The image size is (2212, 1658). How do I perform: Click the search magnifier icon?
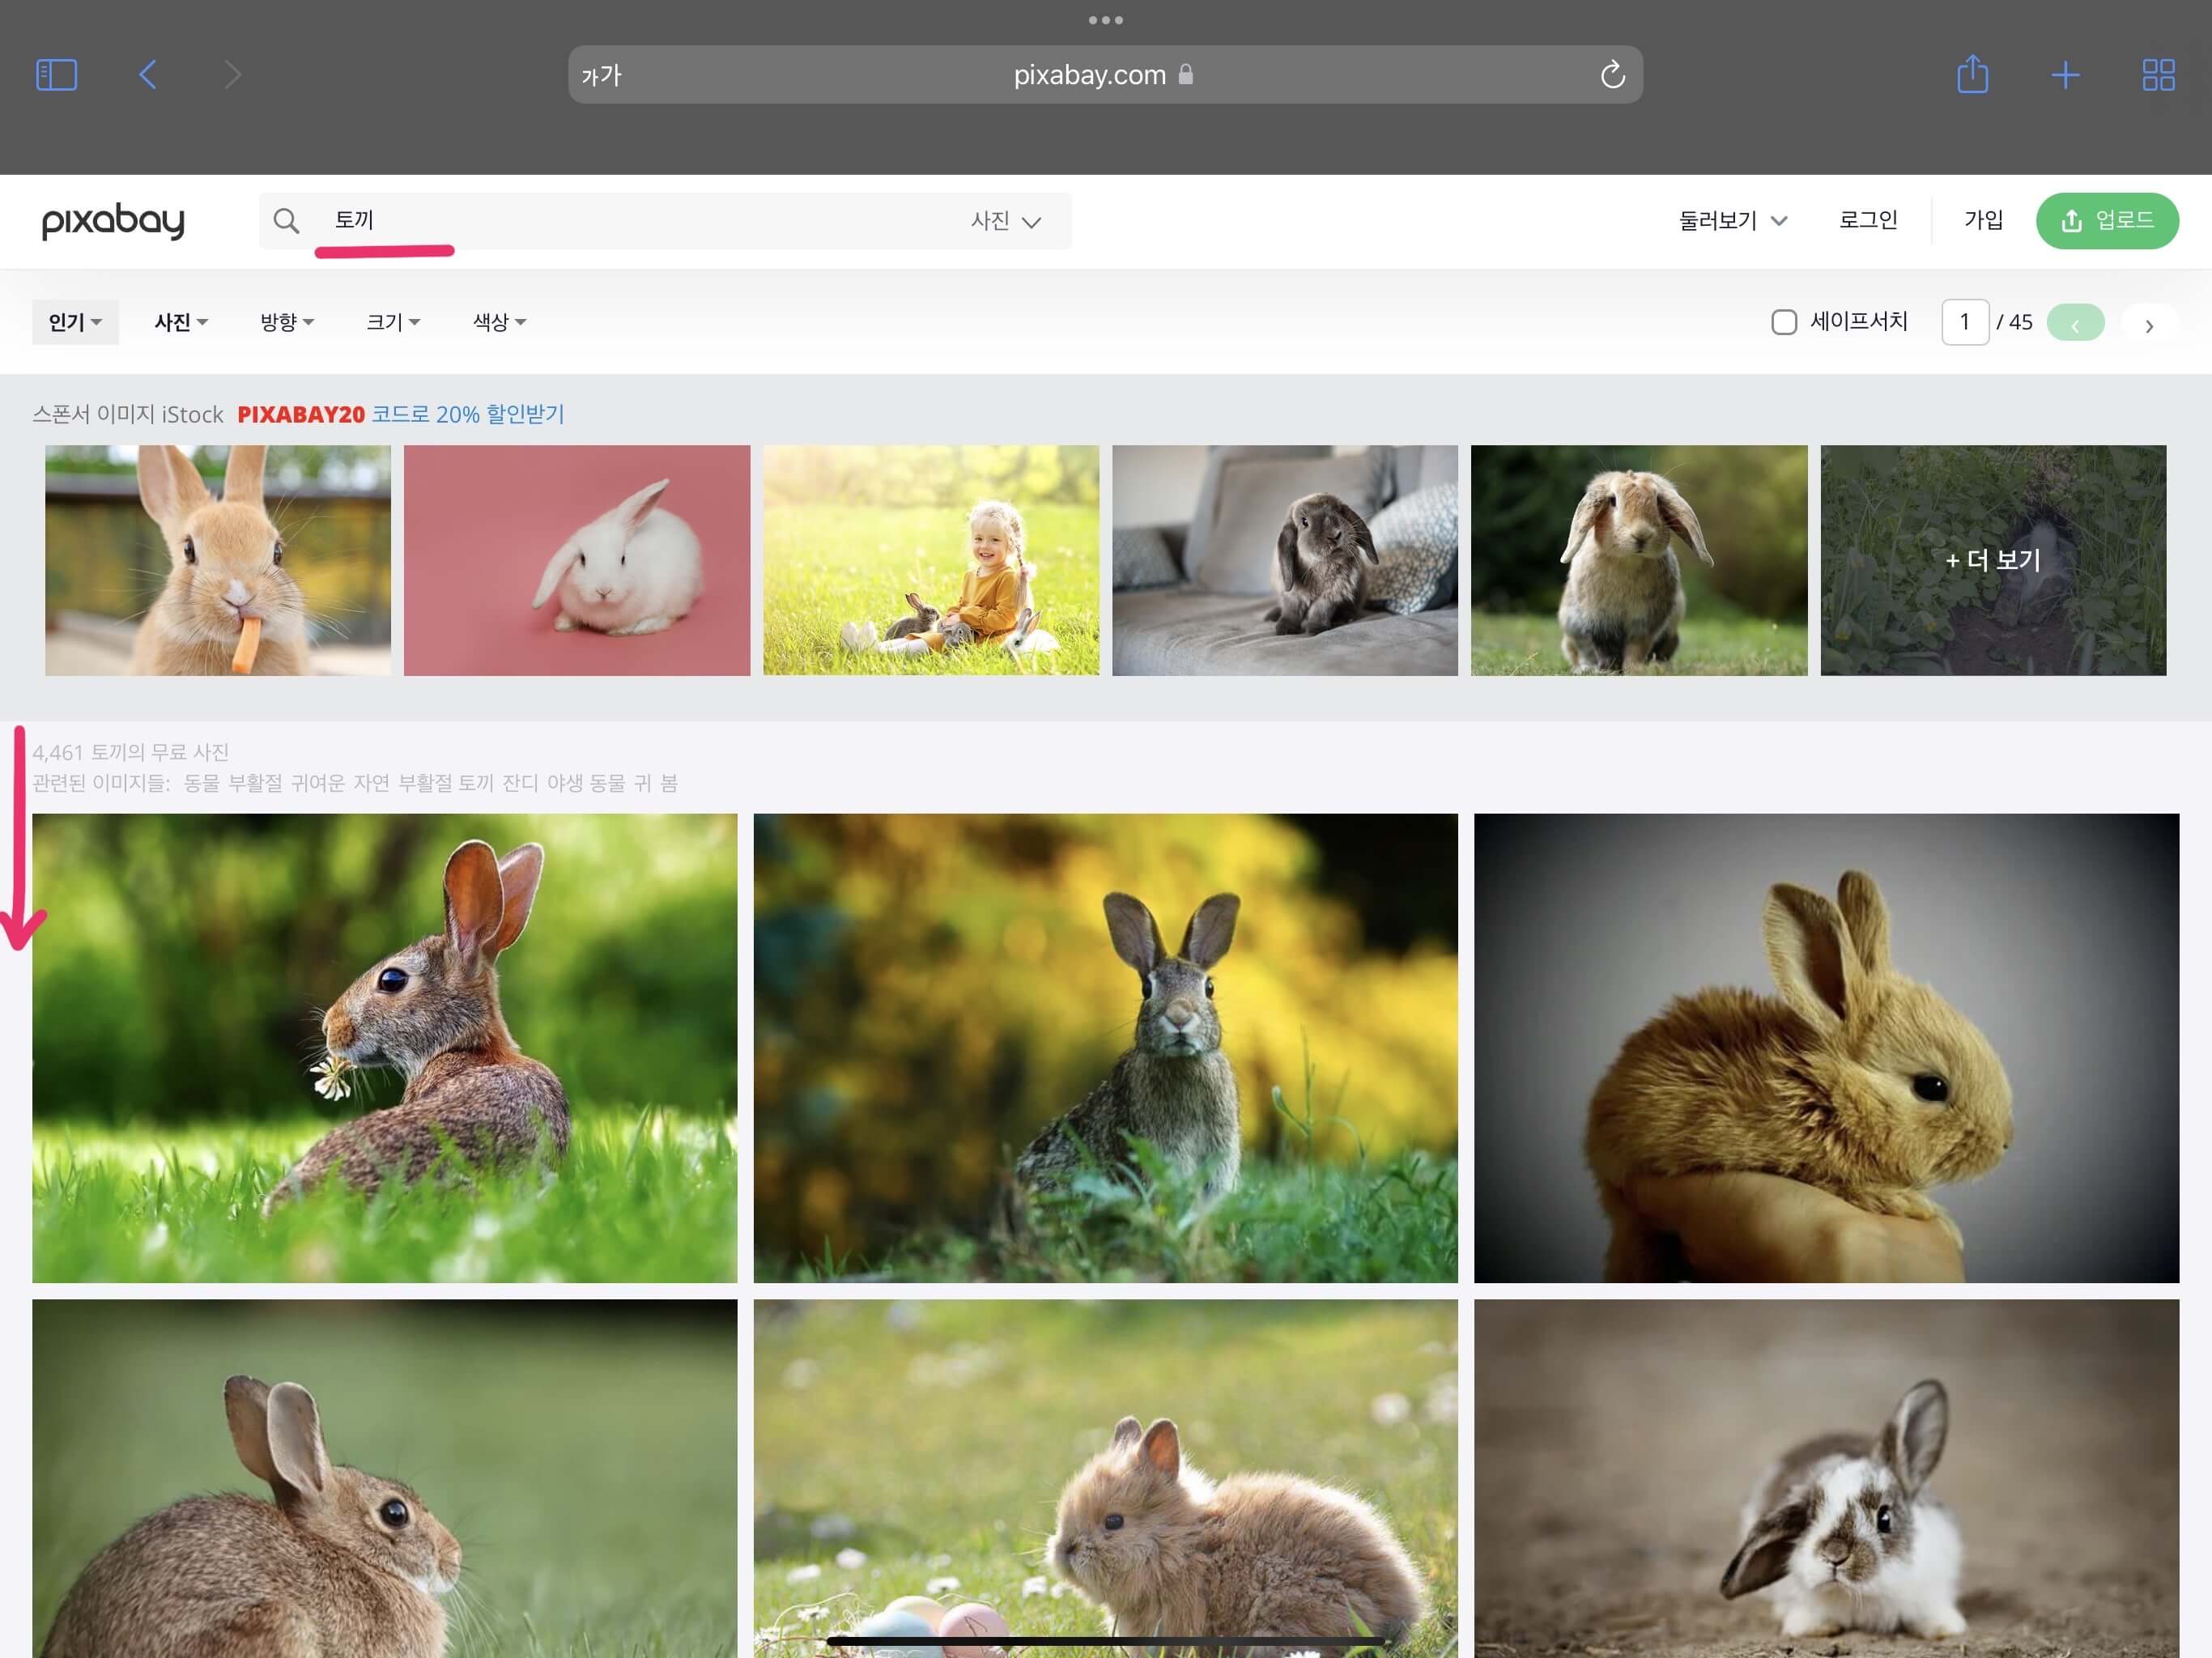(286, 221)
